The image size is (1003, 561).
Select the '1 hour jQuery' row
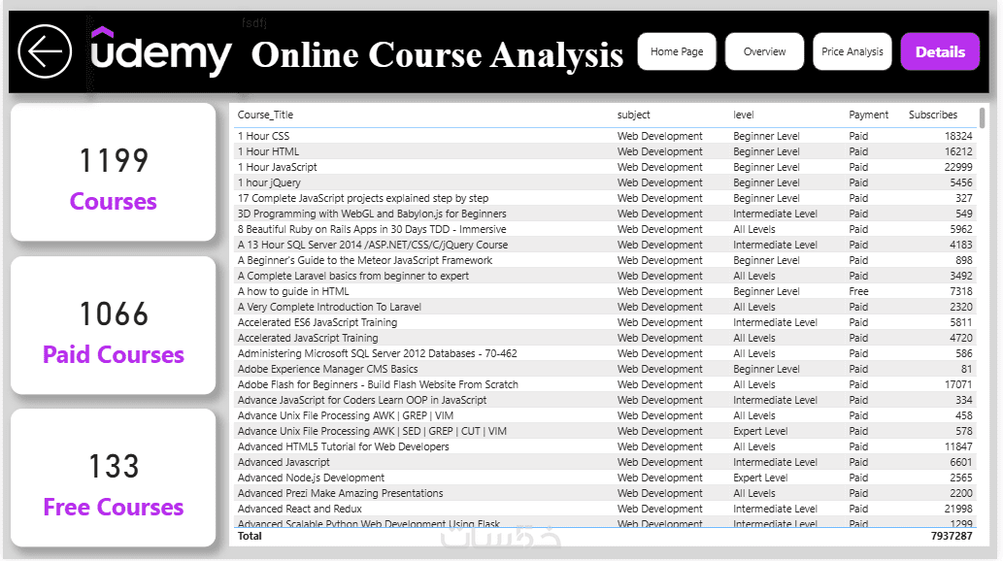point(605,182)
